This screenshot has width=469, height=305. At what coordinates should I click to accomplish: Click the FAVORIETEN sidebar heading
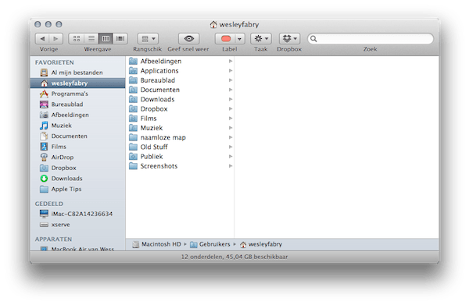pyautogui.click(x=55, y=62)
